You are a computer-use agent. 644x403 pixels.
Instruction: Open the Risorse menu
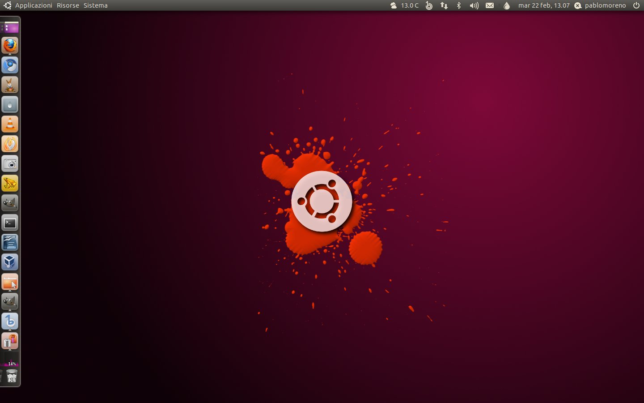coord(68,5)
